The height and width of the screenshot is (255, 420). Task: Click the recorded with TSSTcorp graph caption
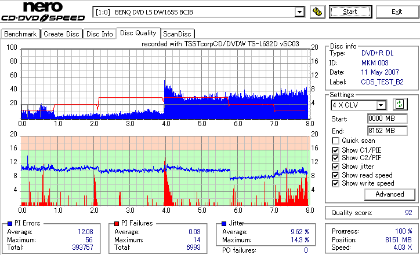(220, 44)
